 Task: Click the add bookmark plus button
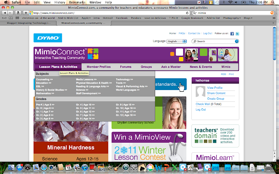(x=26, y=13)
